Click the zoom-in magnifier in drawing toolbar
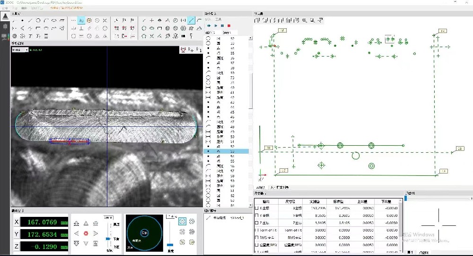 (x=304, y=20)
